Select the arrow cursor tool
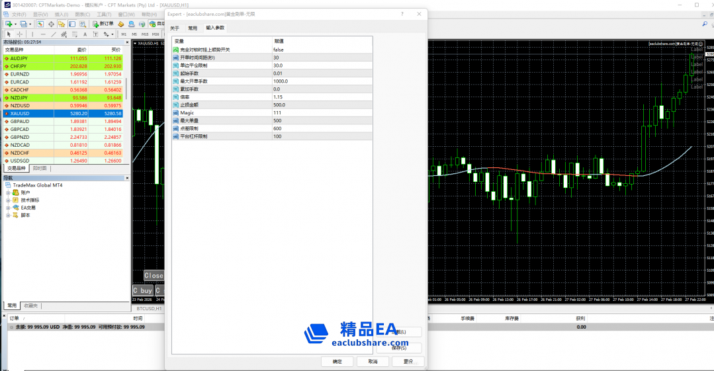Viewport: 714px width, 371px height. click(x=9, y=34)
